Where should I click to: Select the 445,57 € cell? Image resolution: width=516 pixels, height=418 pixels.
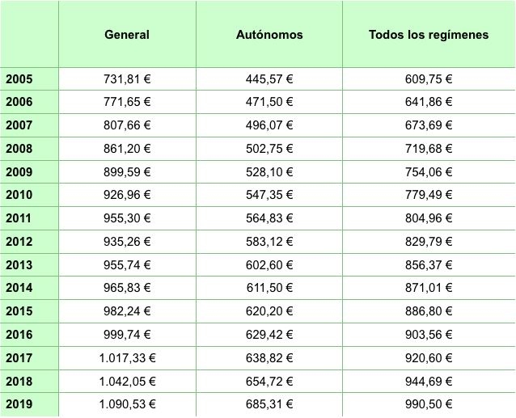[269, 79]
